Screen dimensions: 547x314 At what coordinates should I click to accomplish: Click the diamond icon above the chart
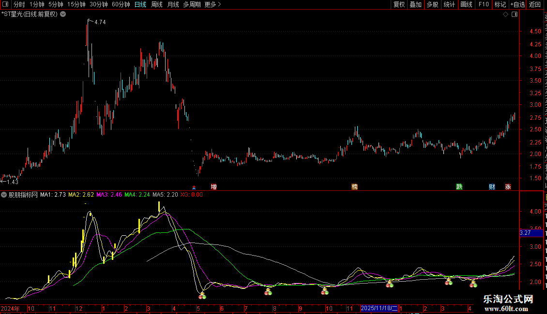point(505,14)
